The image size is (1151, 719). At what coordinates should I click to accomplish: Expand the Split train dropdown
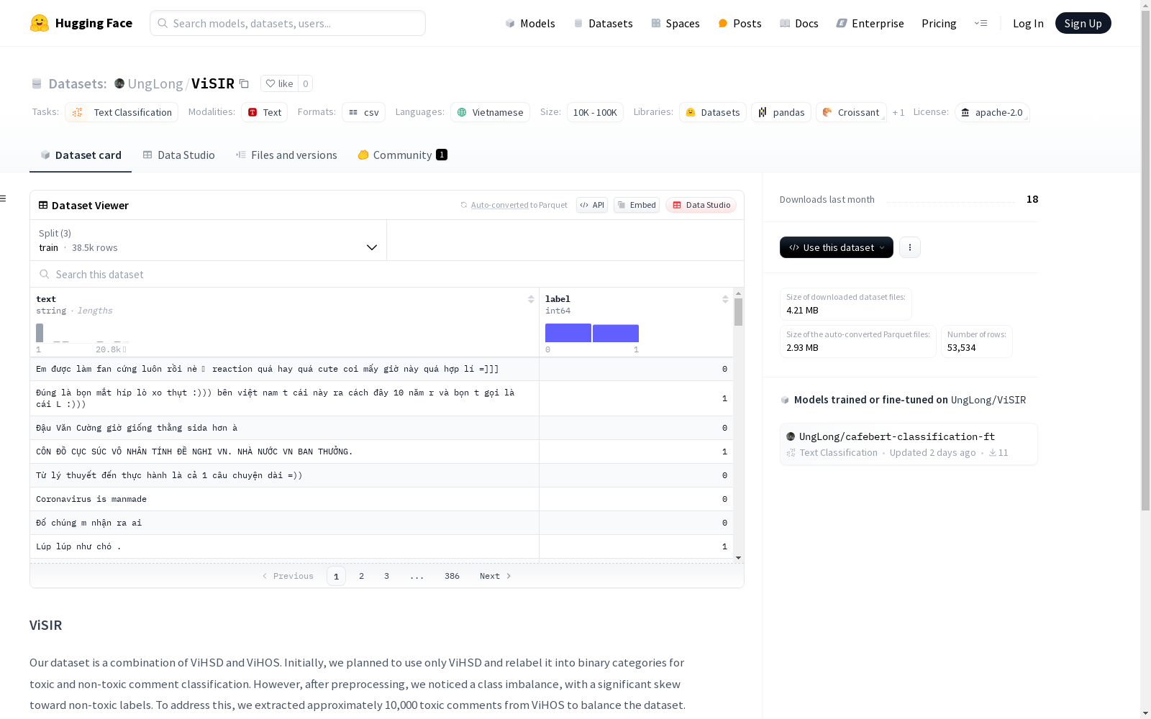pos(209,240)
